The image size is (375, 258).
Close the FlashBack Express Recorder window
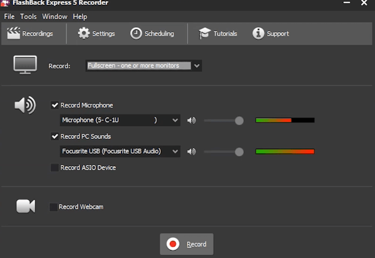[x=364, y=3]
